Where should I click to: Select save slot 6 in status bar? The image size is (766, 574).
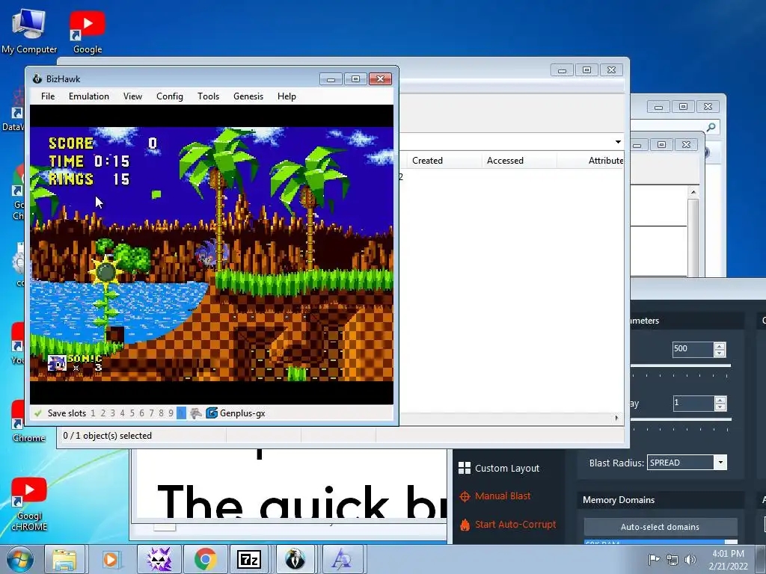(x=141, y=413)
